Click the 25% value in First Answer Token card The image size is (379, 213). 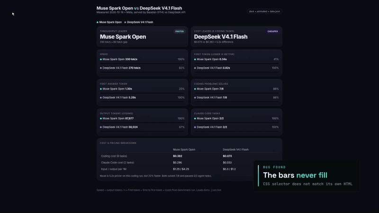(x=181, y=89)
